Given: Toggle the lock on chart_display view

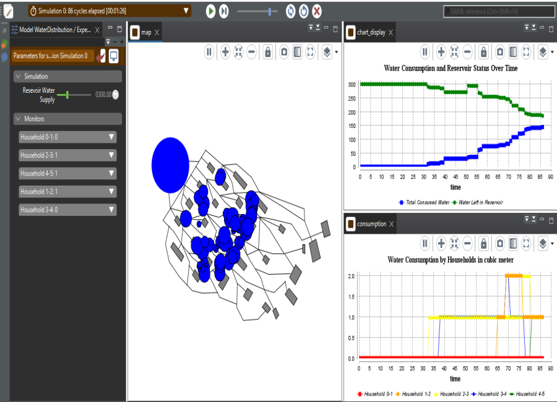Looking at the screenshot, I should tap(484, 52).
